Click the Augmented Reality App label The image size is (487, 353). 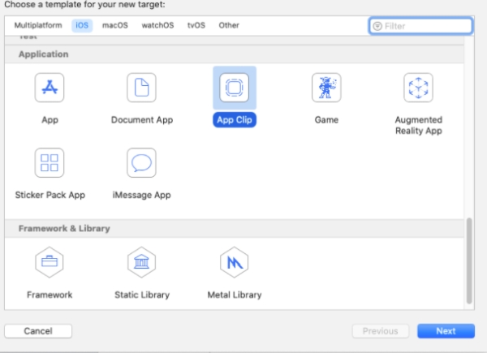(419, 125)
